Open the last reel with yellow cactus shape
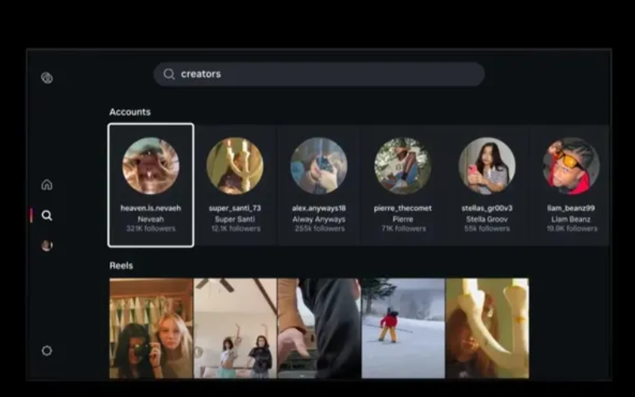Image resolution: width=635 pixels, height=397 pixels. point(487,328)
